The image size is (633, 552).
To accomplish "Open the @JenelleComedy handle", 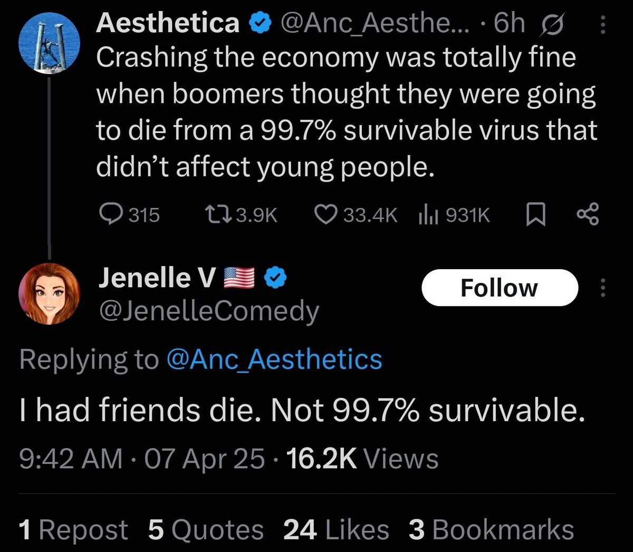I will (x=209, y=311).
